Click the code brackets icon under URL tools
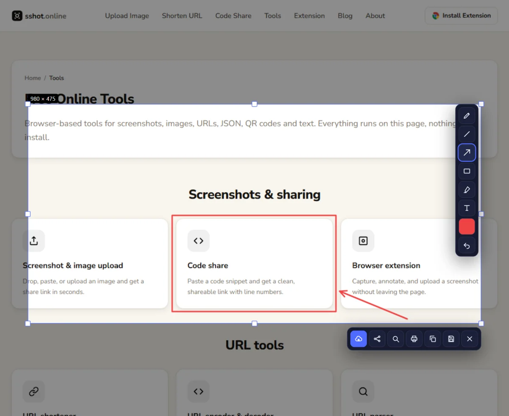The image size is (509, 416). (x=199, y=391)
